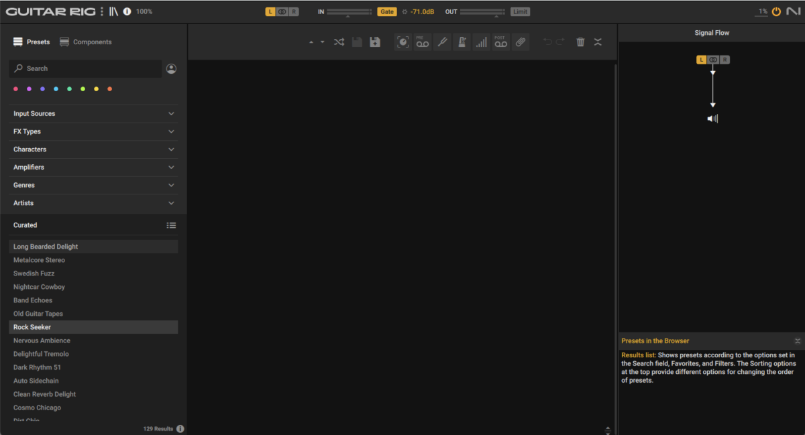Load the Auto Sidechain preset
805x435 pixels.
94,381
